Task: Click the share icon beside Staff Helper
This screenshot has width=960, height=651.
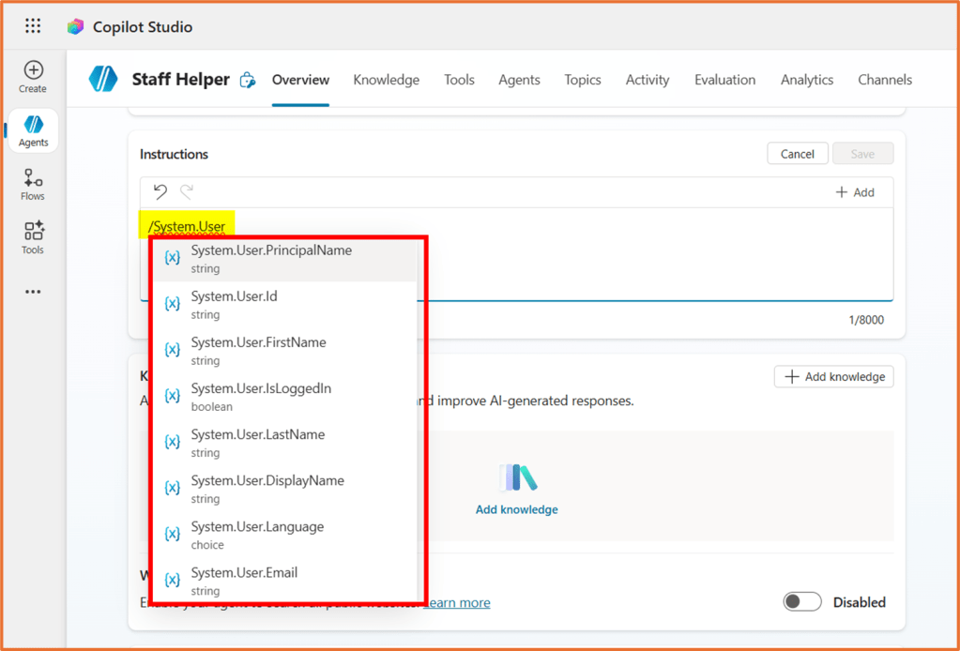Action: point(247,80)
